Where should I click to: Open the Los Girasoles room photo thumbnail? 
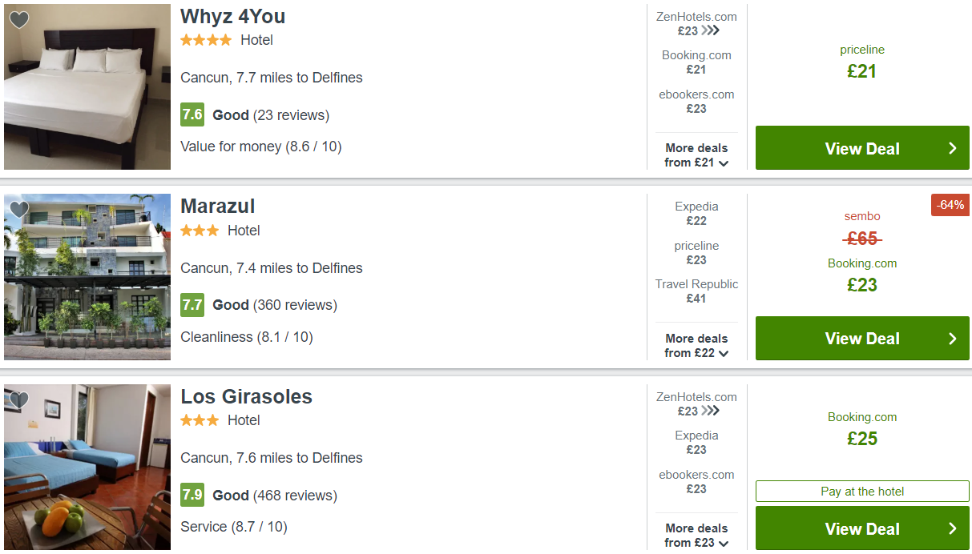pos(87,468)
